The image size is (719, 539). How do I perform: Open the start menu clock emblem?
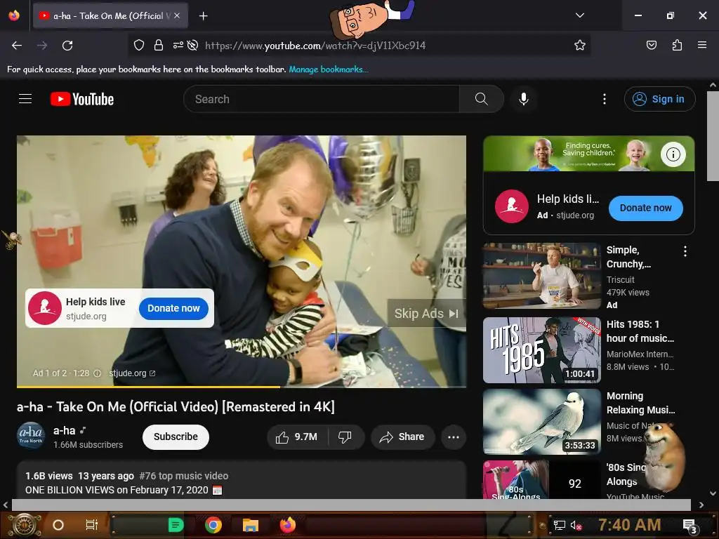point(25,525)
